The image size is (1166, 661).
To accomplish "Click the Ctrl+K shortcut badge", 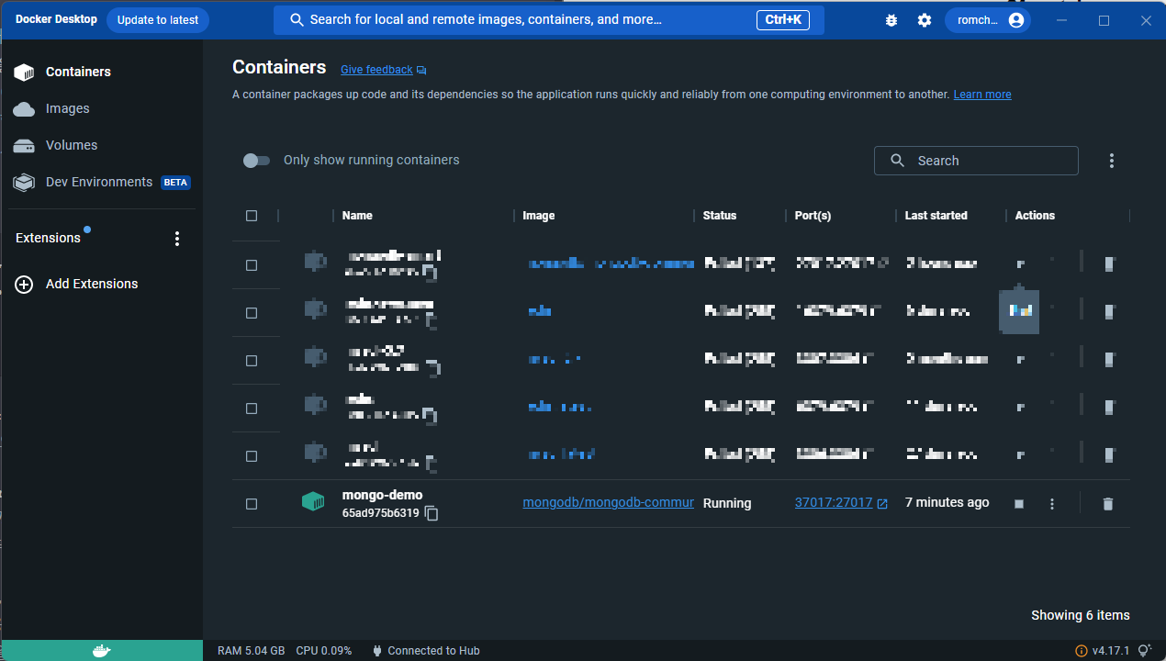I will click(783, 20).
